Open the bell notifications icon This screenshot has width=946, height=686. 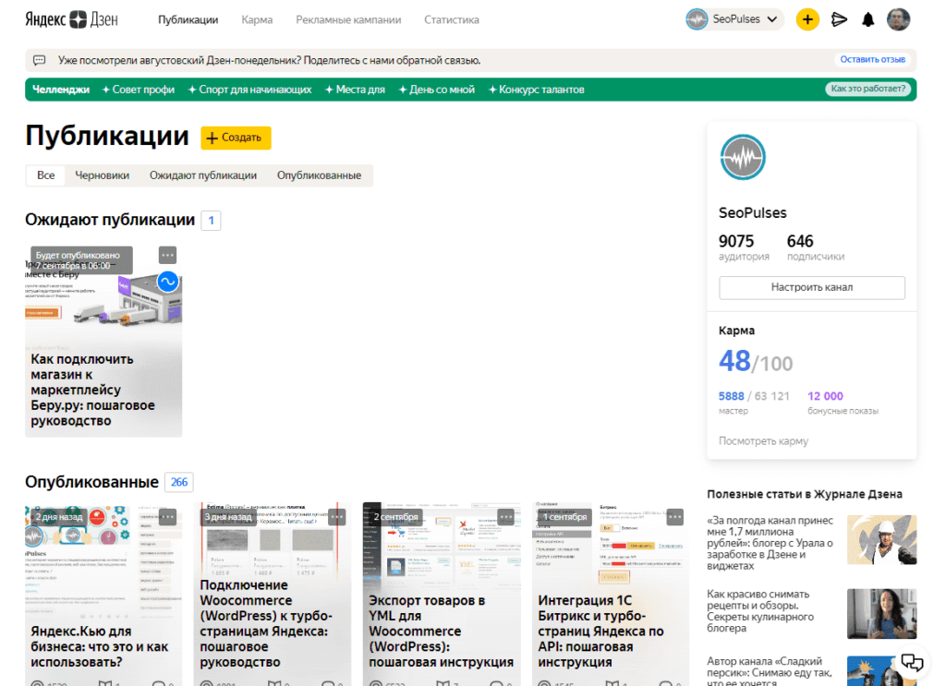pos(867,19)
